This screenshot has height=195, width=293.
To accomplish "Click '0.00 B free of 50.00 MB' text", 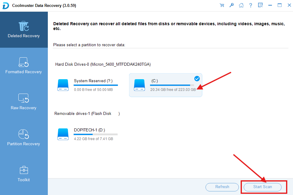I will 94,90.
